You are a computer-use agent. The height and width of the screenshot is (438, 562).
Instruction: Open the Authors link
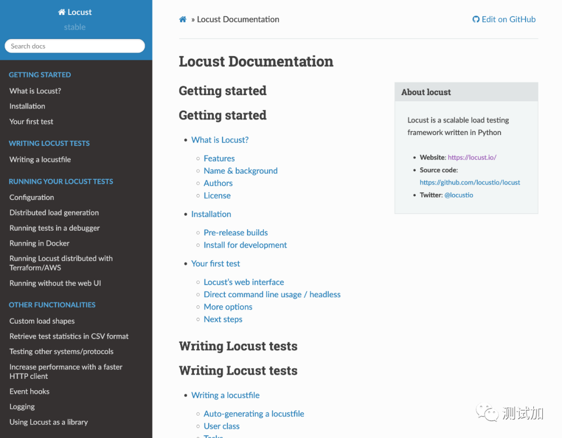218,183
